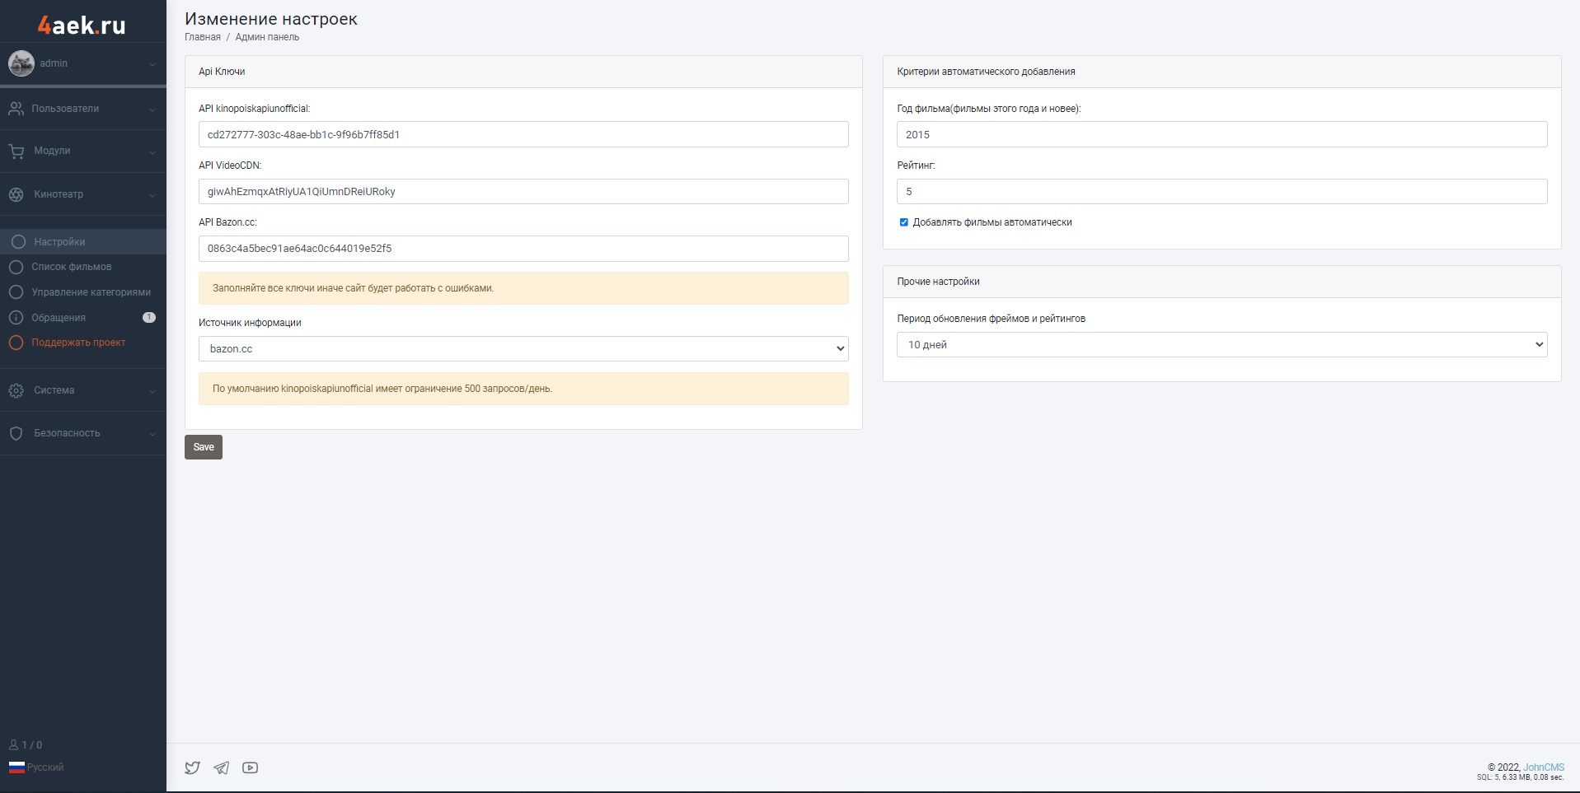The image size is (1580, 793).
Task: Click the shopping cart Модули icon
Action: 16,151
